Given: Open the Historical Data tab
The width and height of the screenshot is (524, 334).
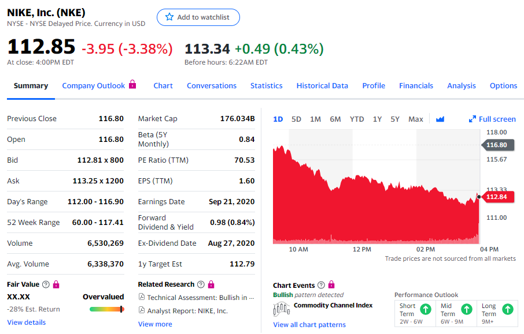Looking at the screenshot, I should click(322, 85).
